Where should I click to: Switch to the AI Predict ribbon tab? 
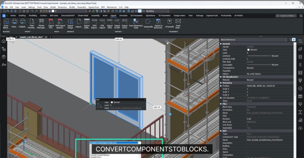click(238, 16)
